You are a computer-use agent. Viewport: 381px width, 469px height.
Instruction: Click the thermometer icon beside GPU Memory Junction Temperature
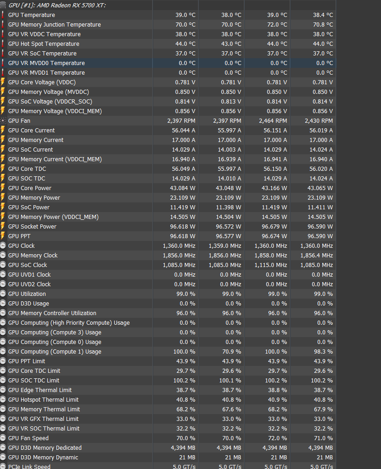[3, 25]
